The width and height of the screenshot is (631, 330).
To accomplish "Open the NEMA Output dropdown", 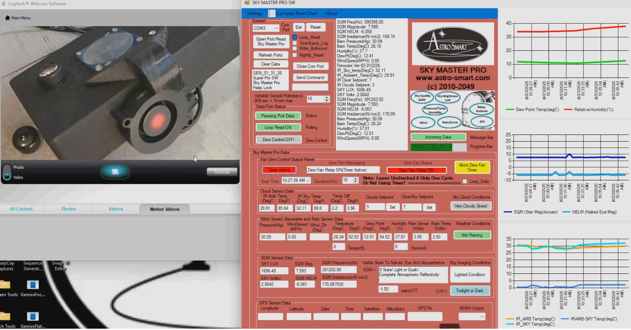I will [x=472, y=317].
